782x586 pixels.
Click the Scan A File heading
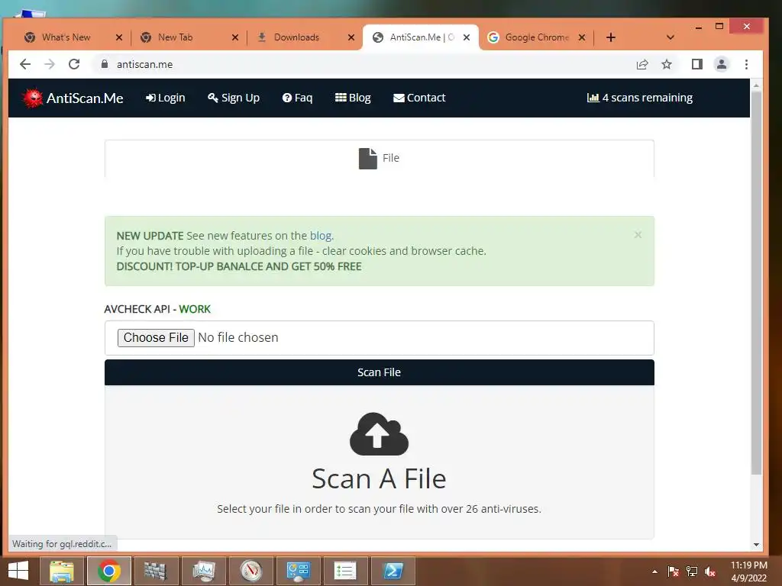[379, 479]
